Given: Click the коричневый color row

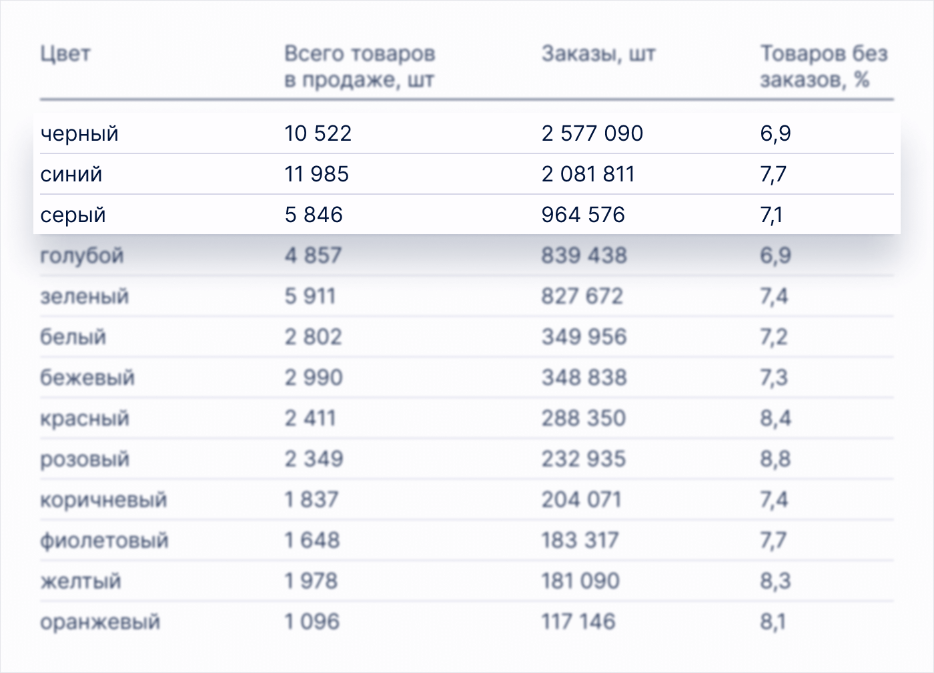Looking at the screenshot, I should point(103,500).
